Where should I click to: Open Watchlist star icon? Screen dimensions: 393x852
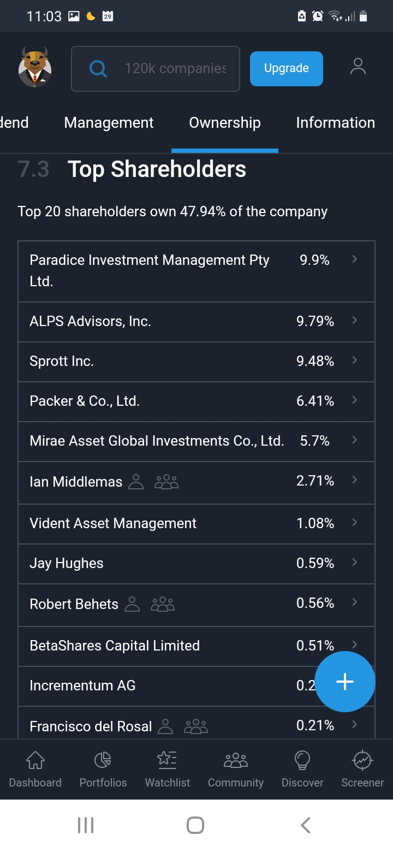coord(167,760)
